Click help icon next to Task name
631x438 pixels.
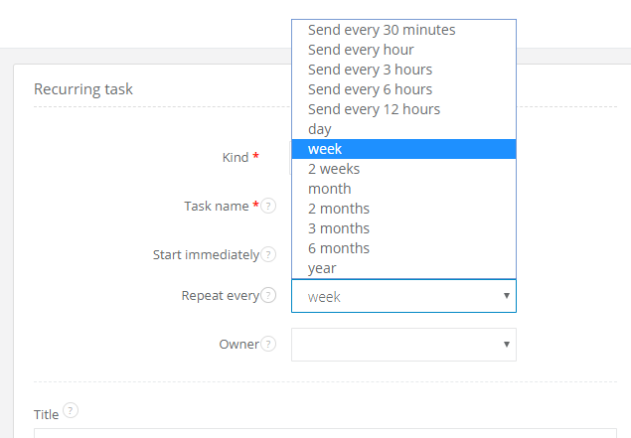[269, 207]
